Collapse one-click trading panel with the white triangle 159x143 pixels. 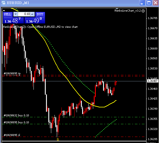pyautogui.click(x=4, y=10)
